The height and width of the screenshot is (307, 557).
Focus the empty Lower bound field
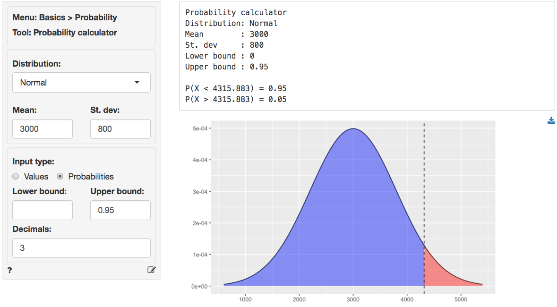click(43, 210)
